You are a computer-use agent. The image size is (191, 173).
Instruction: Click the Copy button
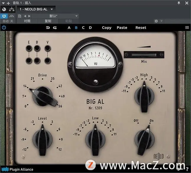(107, 28)
